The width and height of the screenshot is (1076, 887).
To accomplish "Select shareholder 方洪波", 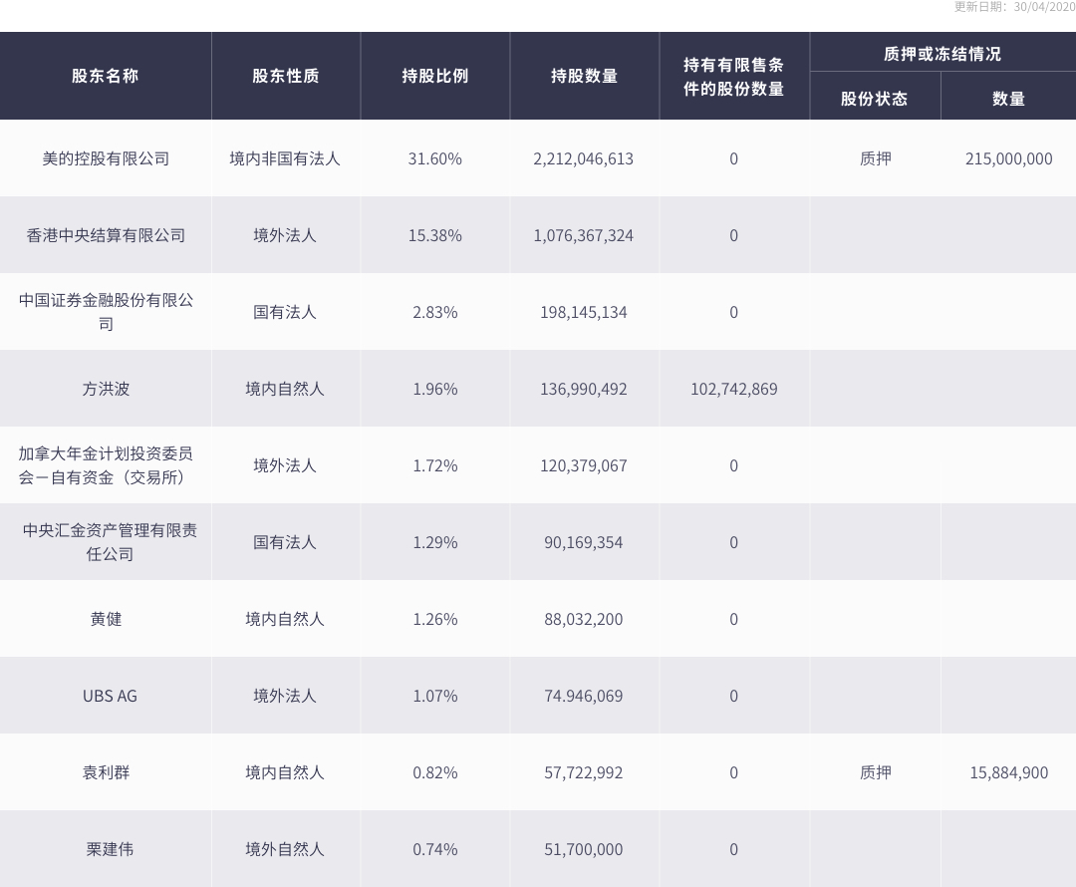I will 106,389.
